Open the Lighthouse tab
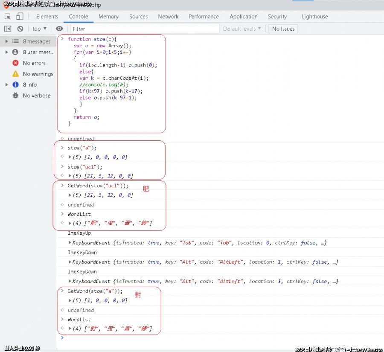The height and width of the screenshot is (352, 384). click(314, 17)
